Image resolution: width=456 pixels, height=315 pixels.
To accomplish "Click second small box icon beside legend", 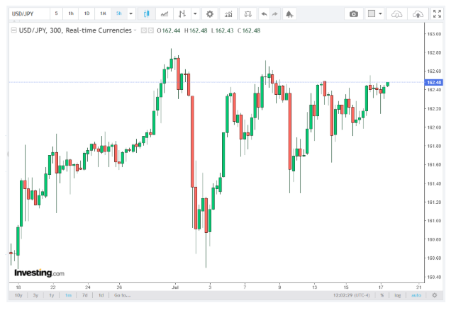I will click(x=150, y=30).
